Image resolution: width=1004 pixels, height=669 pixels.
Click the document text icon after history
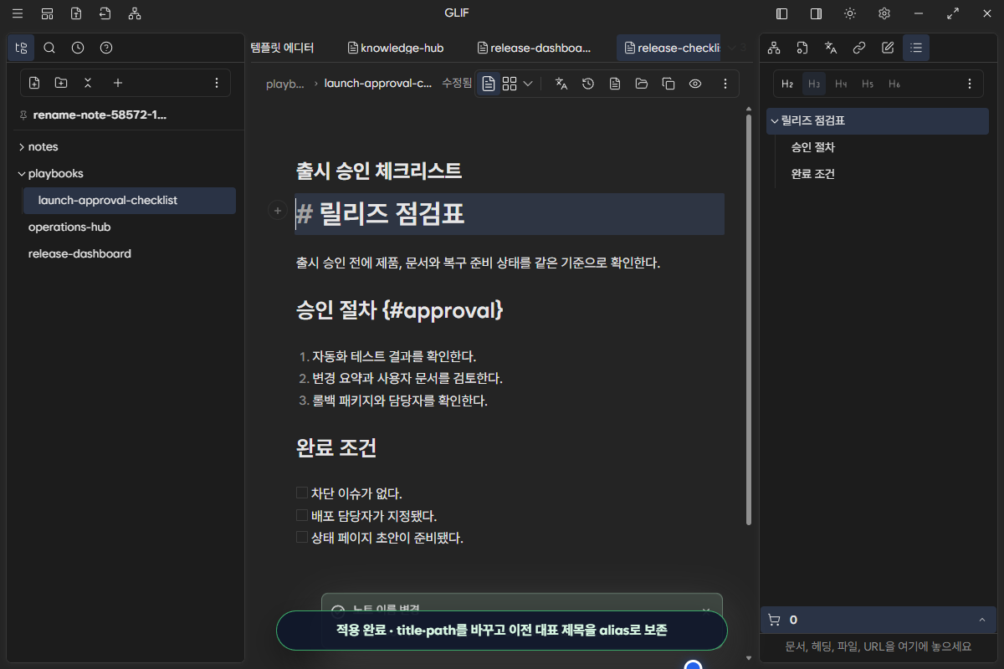615,84
